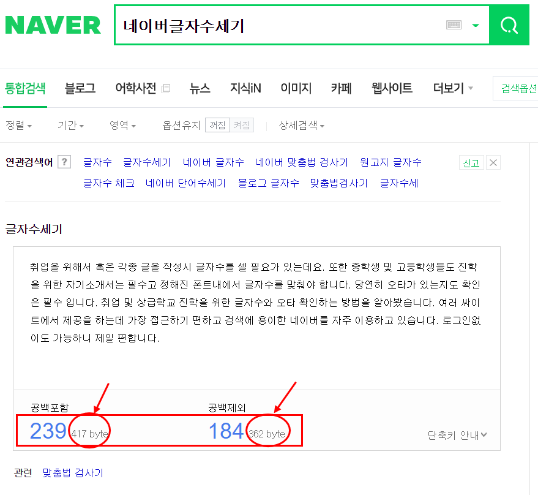Click the 239 character count with spaces
The width and height of the screenshot is (538, 495).
click(48, 431)
